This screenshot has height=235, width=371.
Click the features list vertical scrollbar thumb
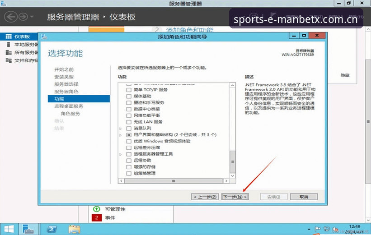233,162
